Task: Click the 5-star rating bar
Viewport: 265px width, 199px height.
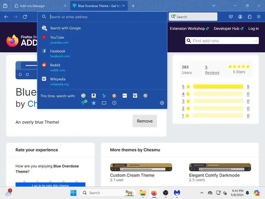Action: [218, 87]
